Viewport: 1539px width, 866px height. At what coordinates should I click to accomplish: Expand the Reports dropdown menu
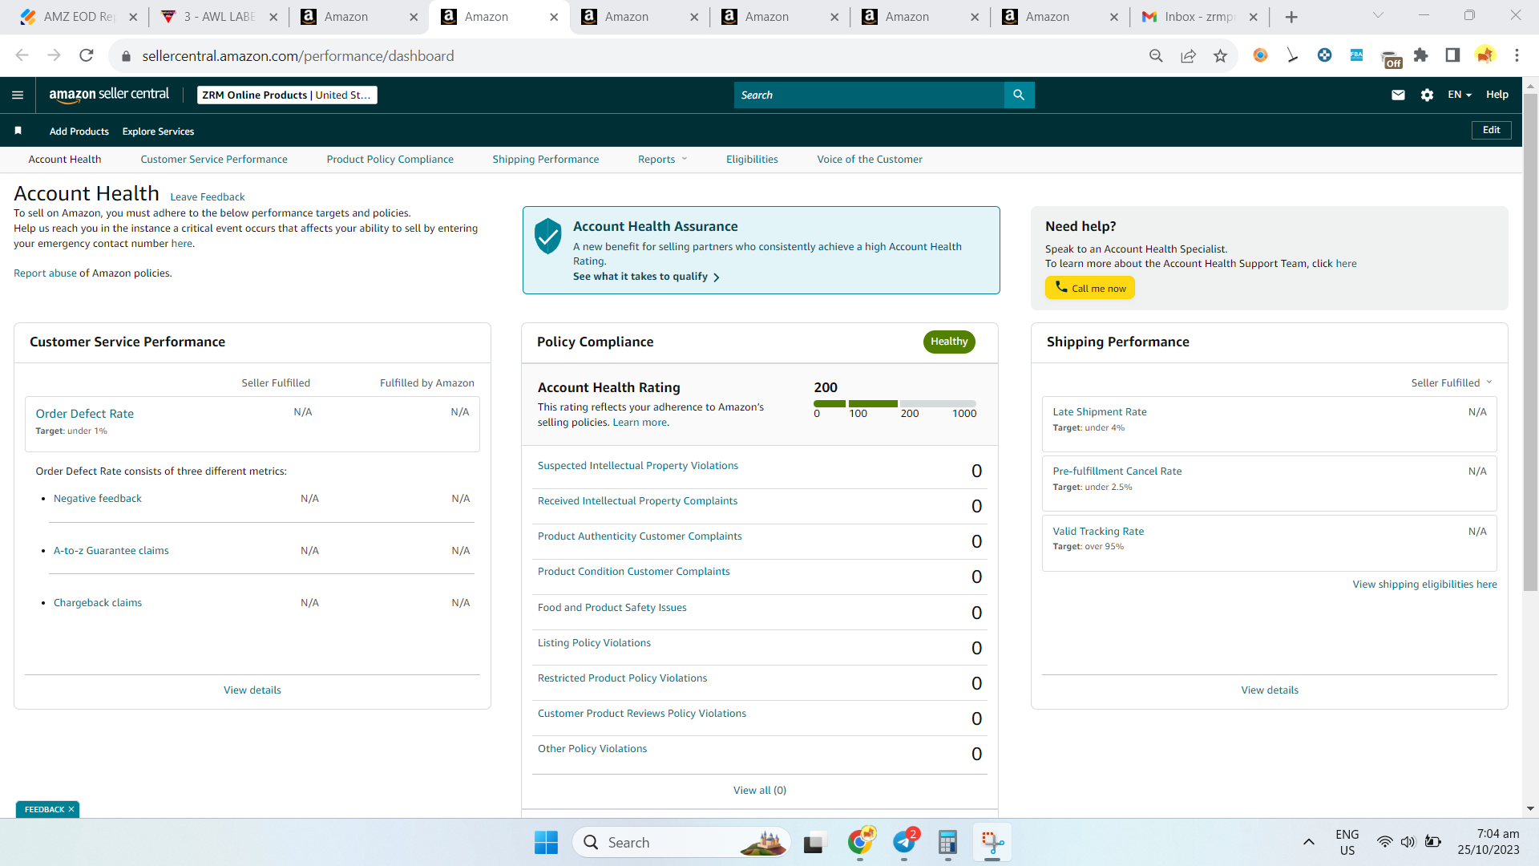662,159
